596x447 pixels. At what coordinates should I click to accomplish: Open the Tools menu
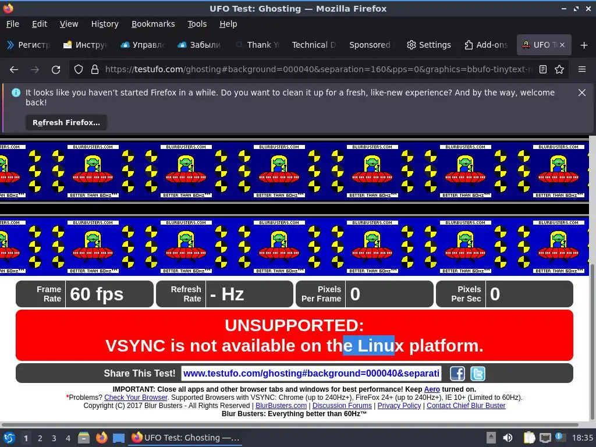[197, 24]
